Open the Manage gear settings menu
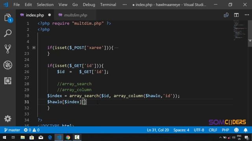The width and height of the screenshot is (252, 141). click(x=8, y=119)
